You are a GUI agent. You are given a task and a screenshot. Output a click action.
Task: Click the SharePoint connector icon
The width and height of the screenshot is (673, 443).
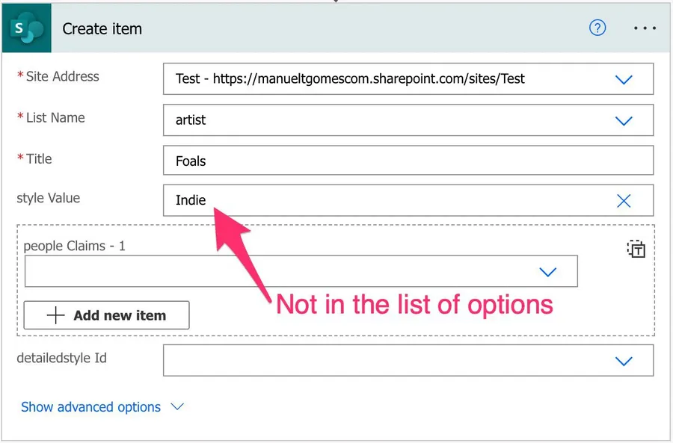tap(26, 29)
